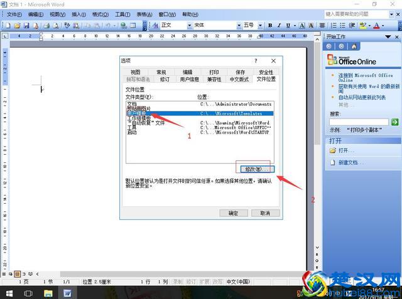Toggle the numbered list icon
This screenshot has width=402, height=299.
334,25
